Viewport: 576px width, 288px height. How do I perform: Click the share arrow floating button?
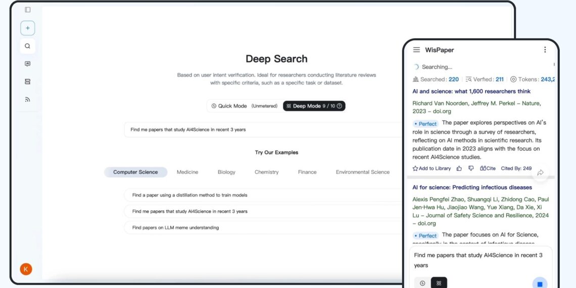[x=540, y=172]
